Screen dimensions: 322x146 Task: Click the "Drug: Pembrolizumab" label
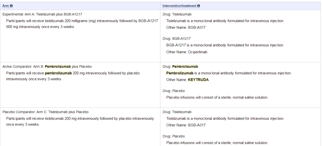pyautogui.click(x=180, y=66)
